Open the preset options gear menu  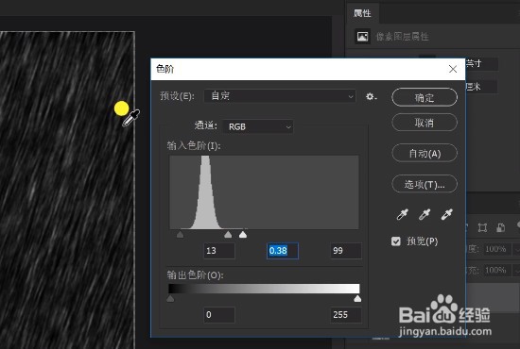coord(371,96)
